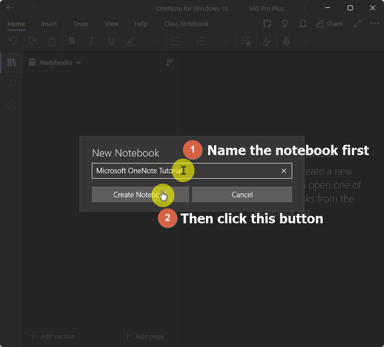This screenshot has height=347, width=384.
Task: Enter full screen mode arrows icon
Action: click(x=357, y=24)
